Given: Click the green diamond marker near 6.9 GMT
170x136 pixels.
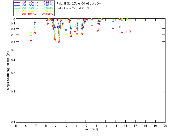Looking at the screenshot, I should pos(35,27).
